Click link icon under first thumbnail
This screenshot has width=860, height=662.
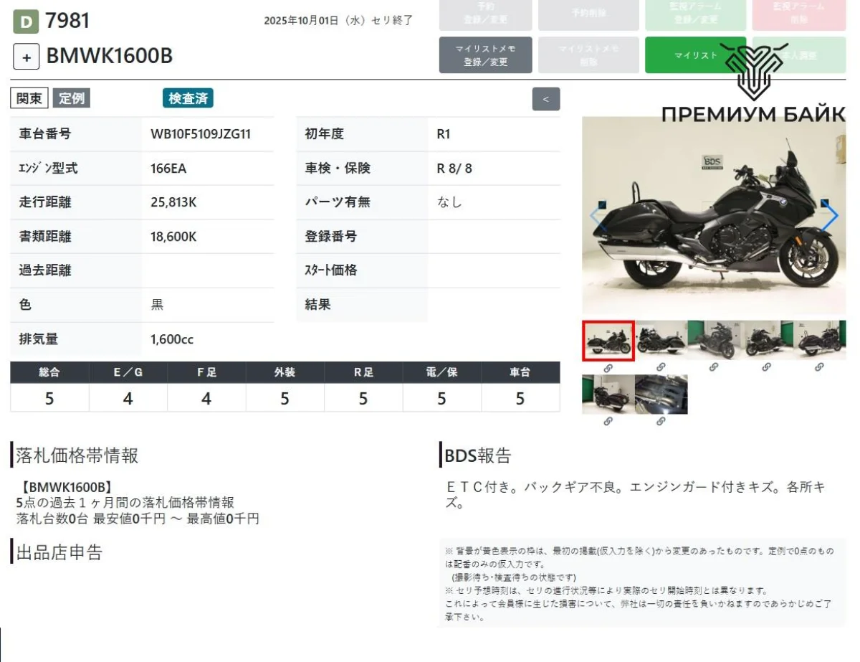point(608,367)
